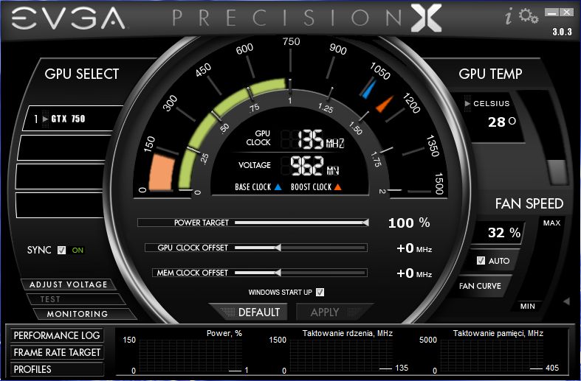
Task: Click the power target 100 % value
Action: [409, 223]
